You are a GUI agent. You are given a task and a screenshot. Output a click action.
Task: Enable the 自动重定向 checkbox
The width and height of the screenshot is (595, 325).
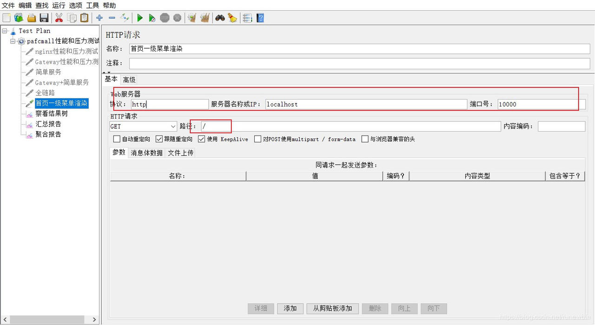click(x=117, y=139)
